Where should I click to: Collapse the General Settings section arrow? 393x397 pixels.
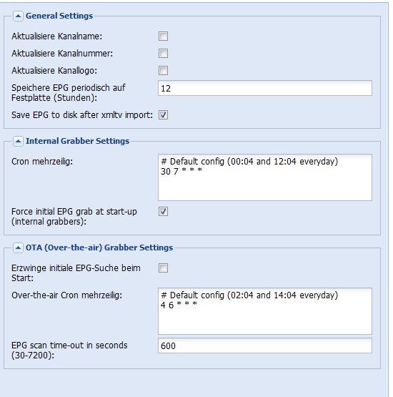(18, 16)
